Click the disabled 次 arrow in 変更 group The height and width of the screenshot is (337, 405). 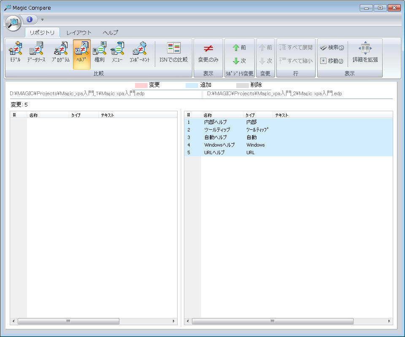pyautogui.click(x=265, y=61)
